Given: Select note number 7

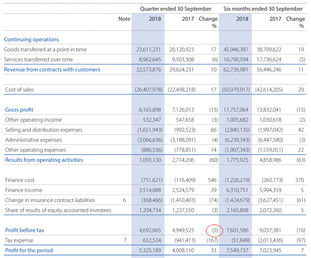Looking at the screenshot, I should click(125, 240).
